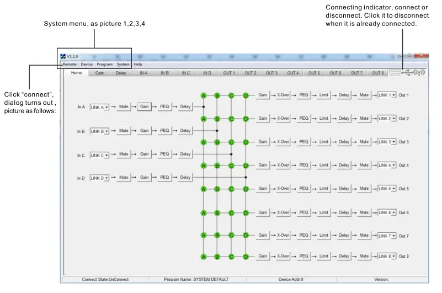442x293 pixels.
Task: Click the Mute button for Out 1
Action: click(x=364, y=95)
